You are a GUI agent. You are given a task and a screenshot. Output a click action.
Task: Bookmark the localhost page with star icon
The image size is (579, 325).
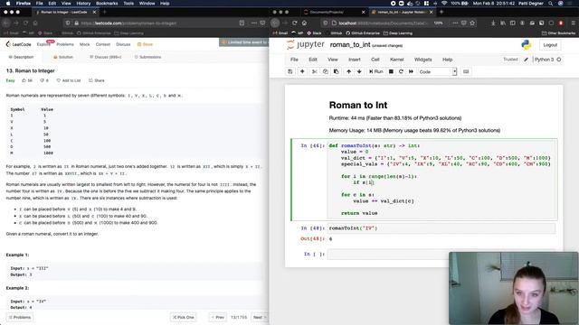coord(472,23)
